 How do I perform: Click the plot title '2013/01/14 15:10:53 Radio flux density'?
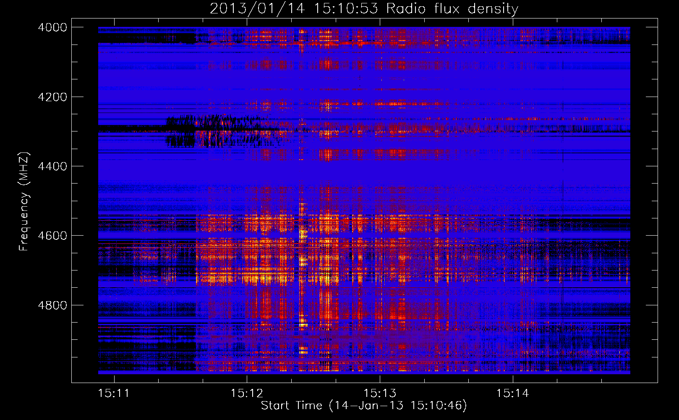[364, 8]
